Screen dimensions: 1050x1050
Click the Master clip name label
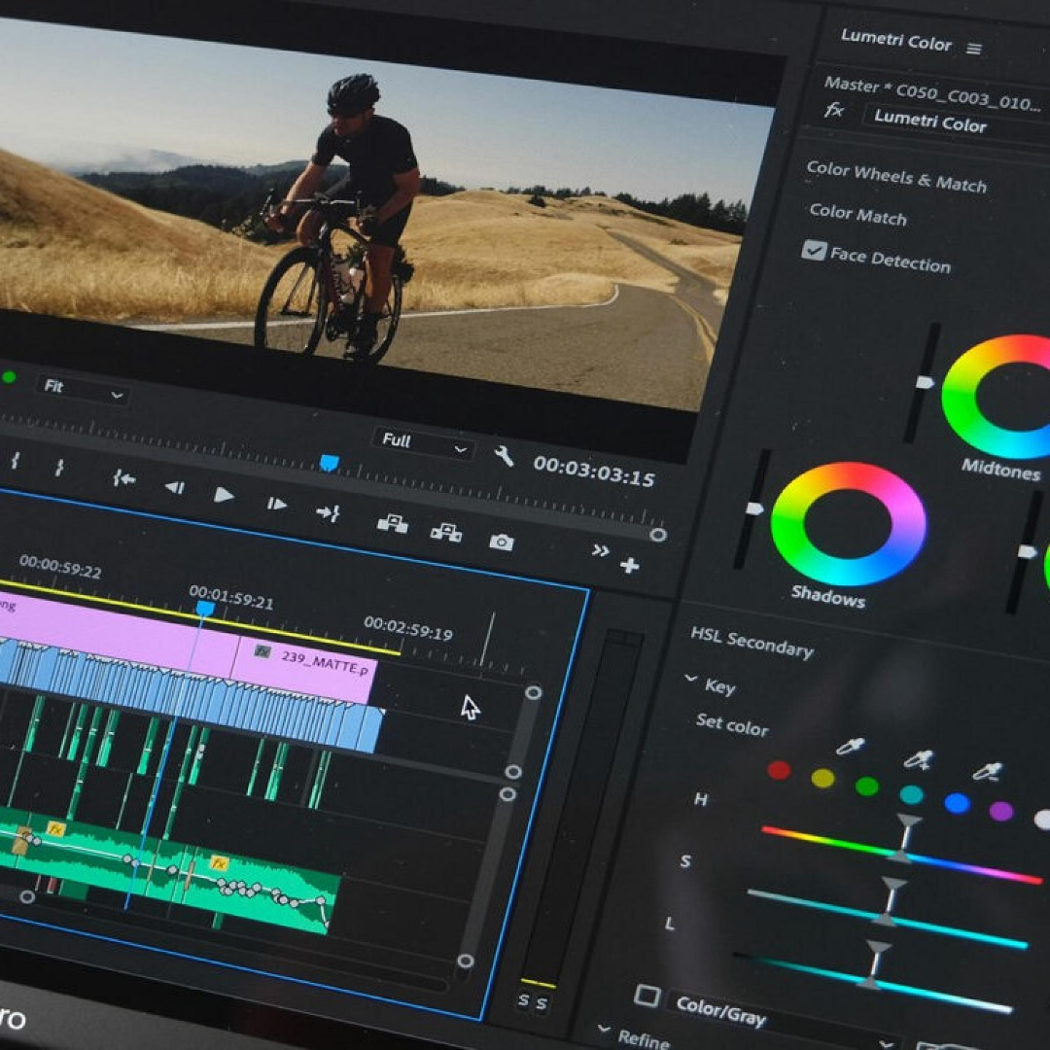[931, 93]
